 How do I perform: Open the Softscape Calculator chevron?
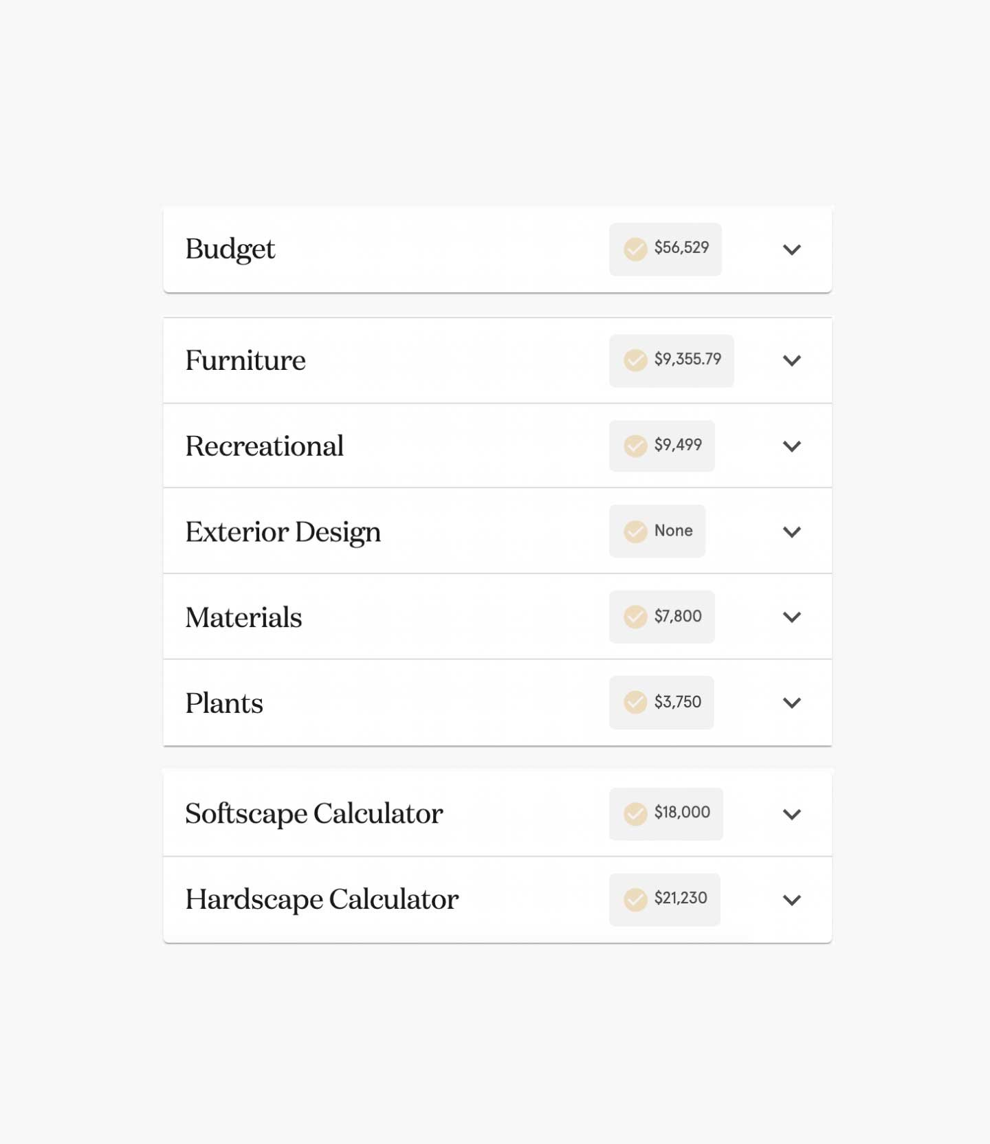coord(792,815)
